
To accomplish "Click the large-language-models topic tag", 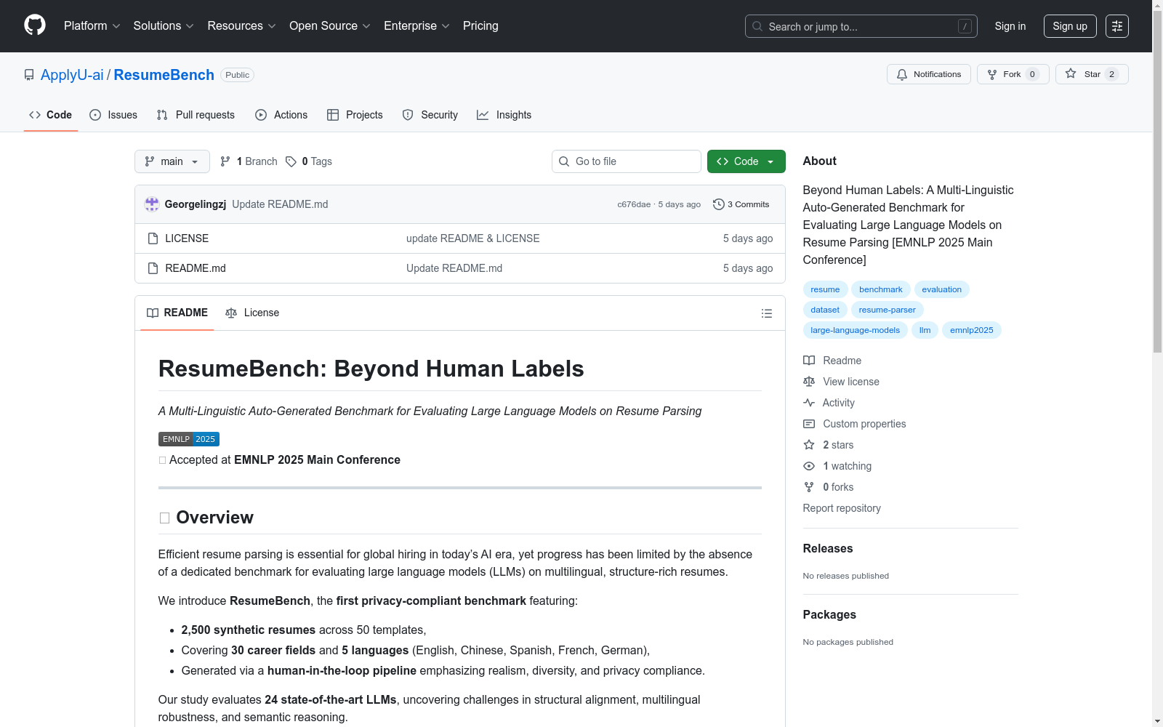I will click(x=856, y=330).
